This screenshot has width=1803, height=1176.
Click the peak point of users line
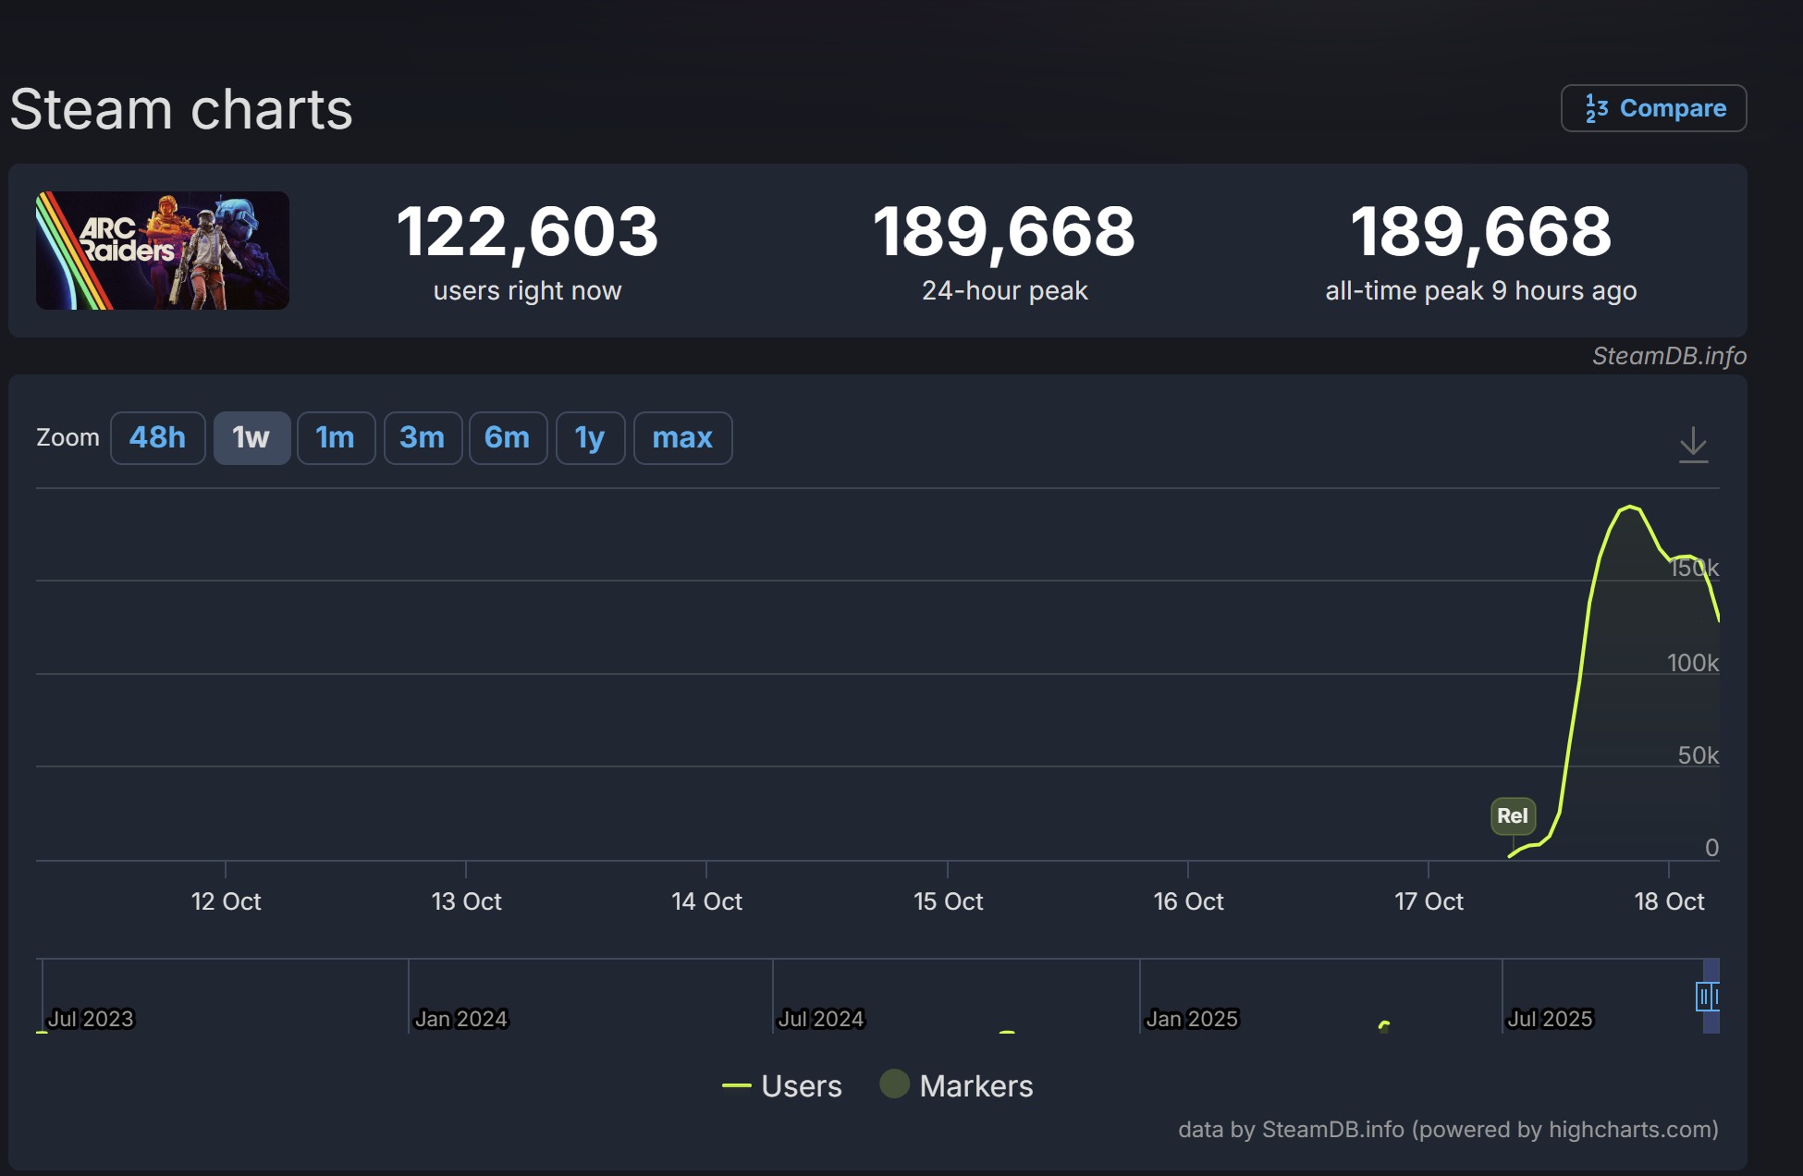[x=1630, y=507]
